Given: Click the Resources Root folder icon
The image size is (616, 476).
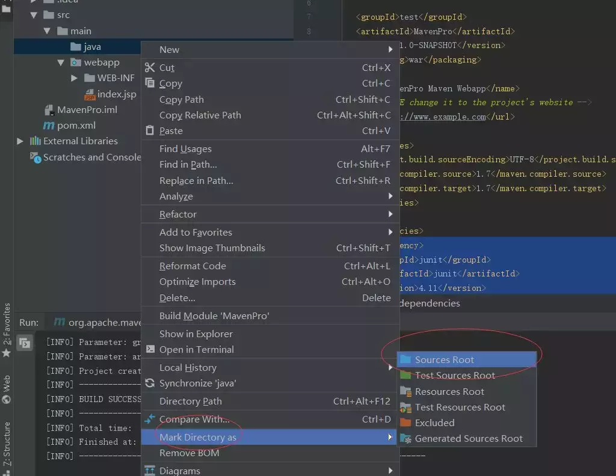Looking at the screenshot, I should click(405, 391).
